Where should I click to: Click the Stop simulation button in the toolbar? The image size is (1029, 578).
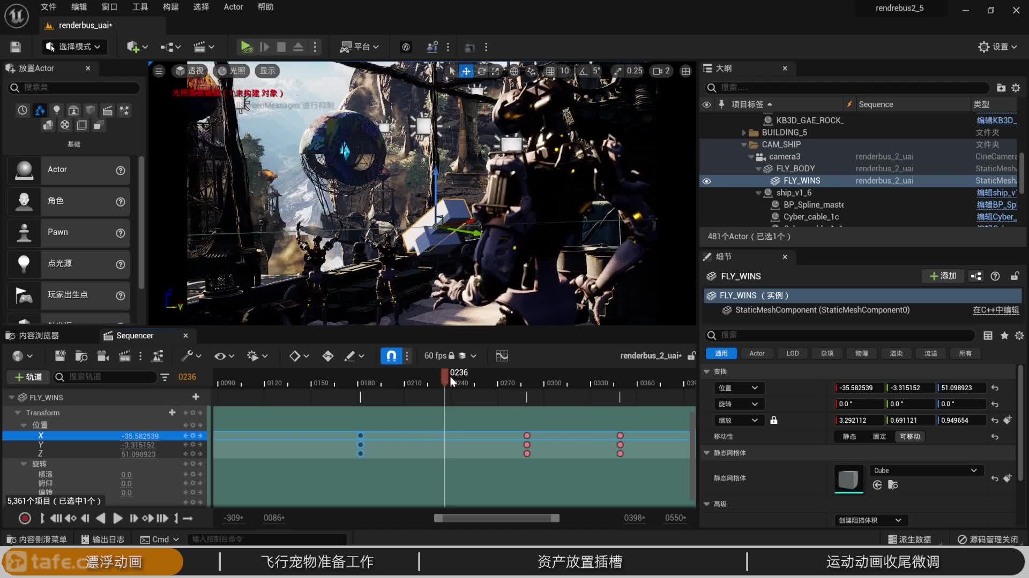(x=281, y=47)
